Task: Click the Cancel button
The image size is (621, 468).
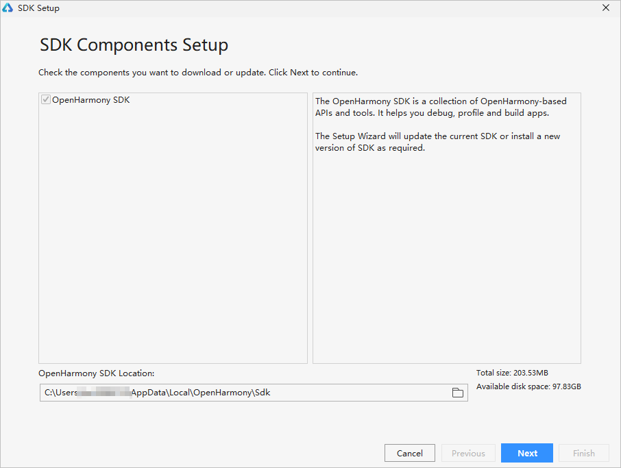Action: [x=409, y=453]
